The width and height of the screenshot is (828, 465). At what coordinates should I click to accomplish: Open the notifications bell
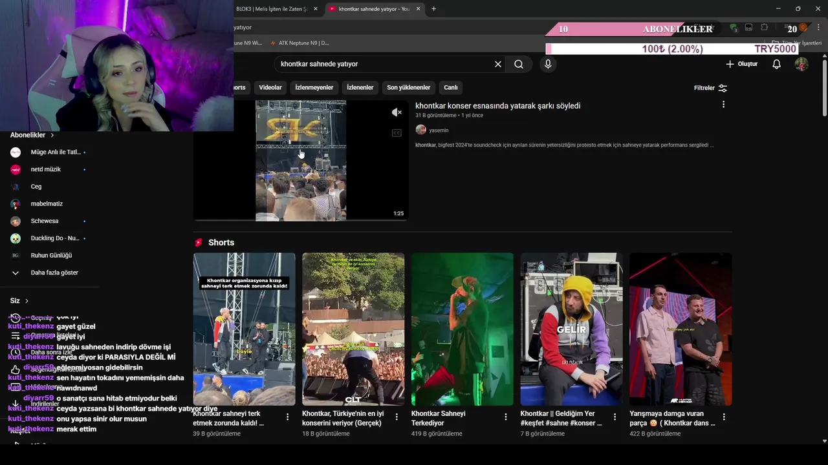pyautogui.click(x=777, y=64)
